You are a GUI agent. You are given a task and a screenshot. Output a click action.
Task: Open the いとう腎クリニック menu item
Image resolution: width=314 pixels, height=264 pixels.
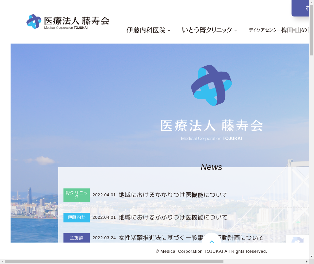(x=207, y=30)
